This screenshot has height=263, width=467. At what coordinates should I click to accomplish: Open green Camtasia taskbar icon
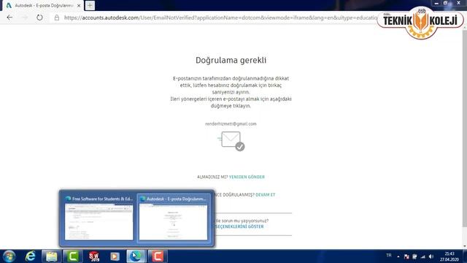pyautogui.click(x=72, y=256)
